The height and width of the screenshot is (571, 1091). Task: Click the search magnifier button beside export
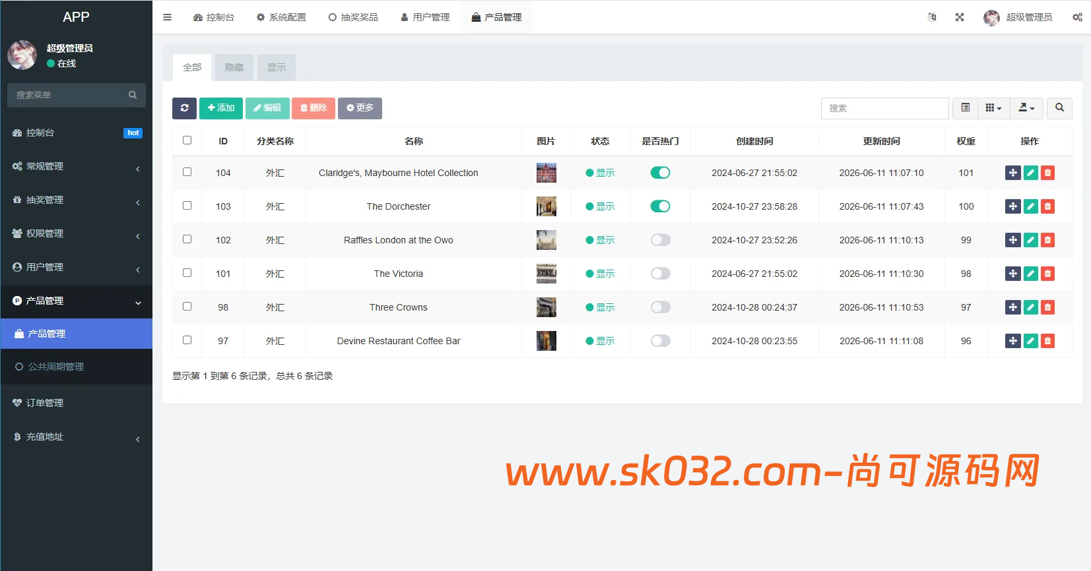(x=1059, y=108)
